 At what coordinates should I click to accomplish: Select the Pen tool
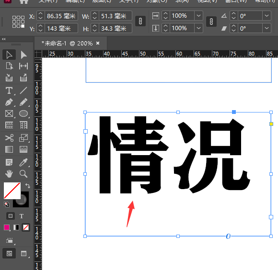click(9, 102)
